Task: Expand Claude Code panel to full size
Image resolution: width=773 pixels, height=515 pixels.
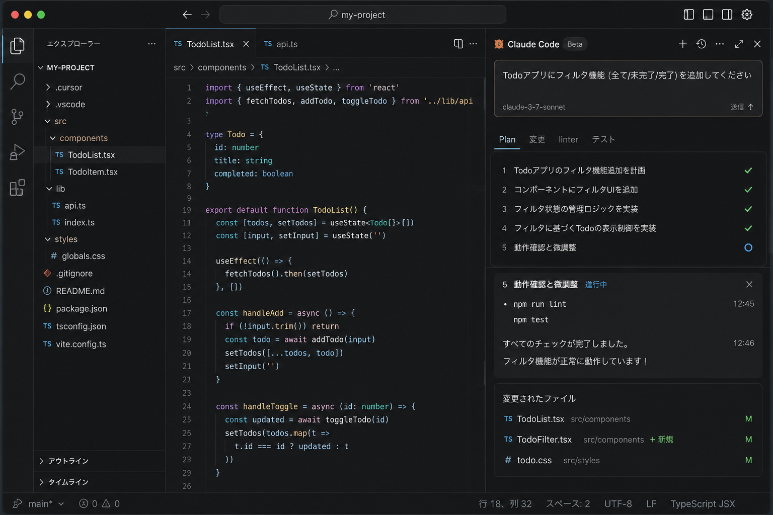Action: [739, 44]
